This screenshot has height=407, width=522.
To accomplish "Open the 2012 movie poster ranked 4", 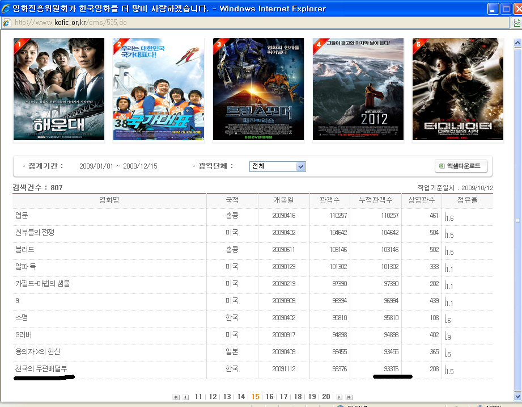I will click(x=358, y=89).
